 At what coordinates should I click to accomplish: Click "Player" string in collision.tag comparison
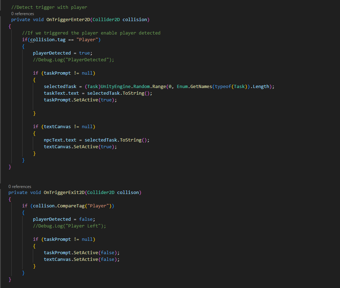coord(87,39)
